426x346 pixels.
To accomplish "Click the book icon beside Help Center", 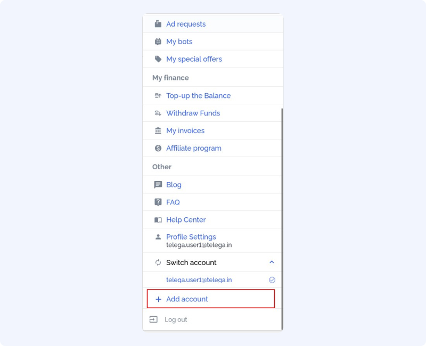I will pos(158,220).
